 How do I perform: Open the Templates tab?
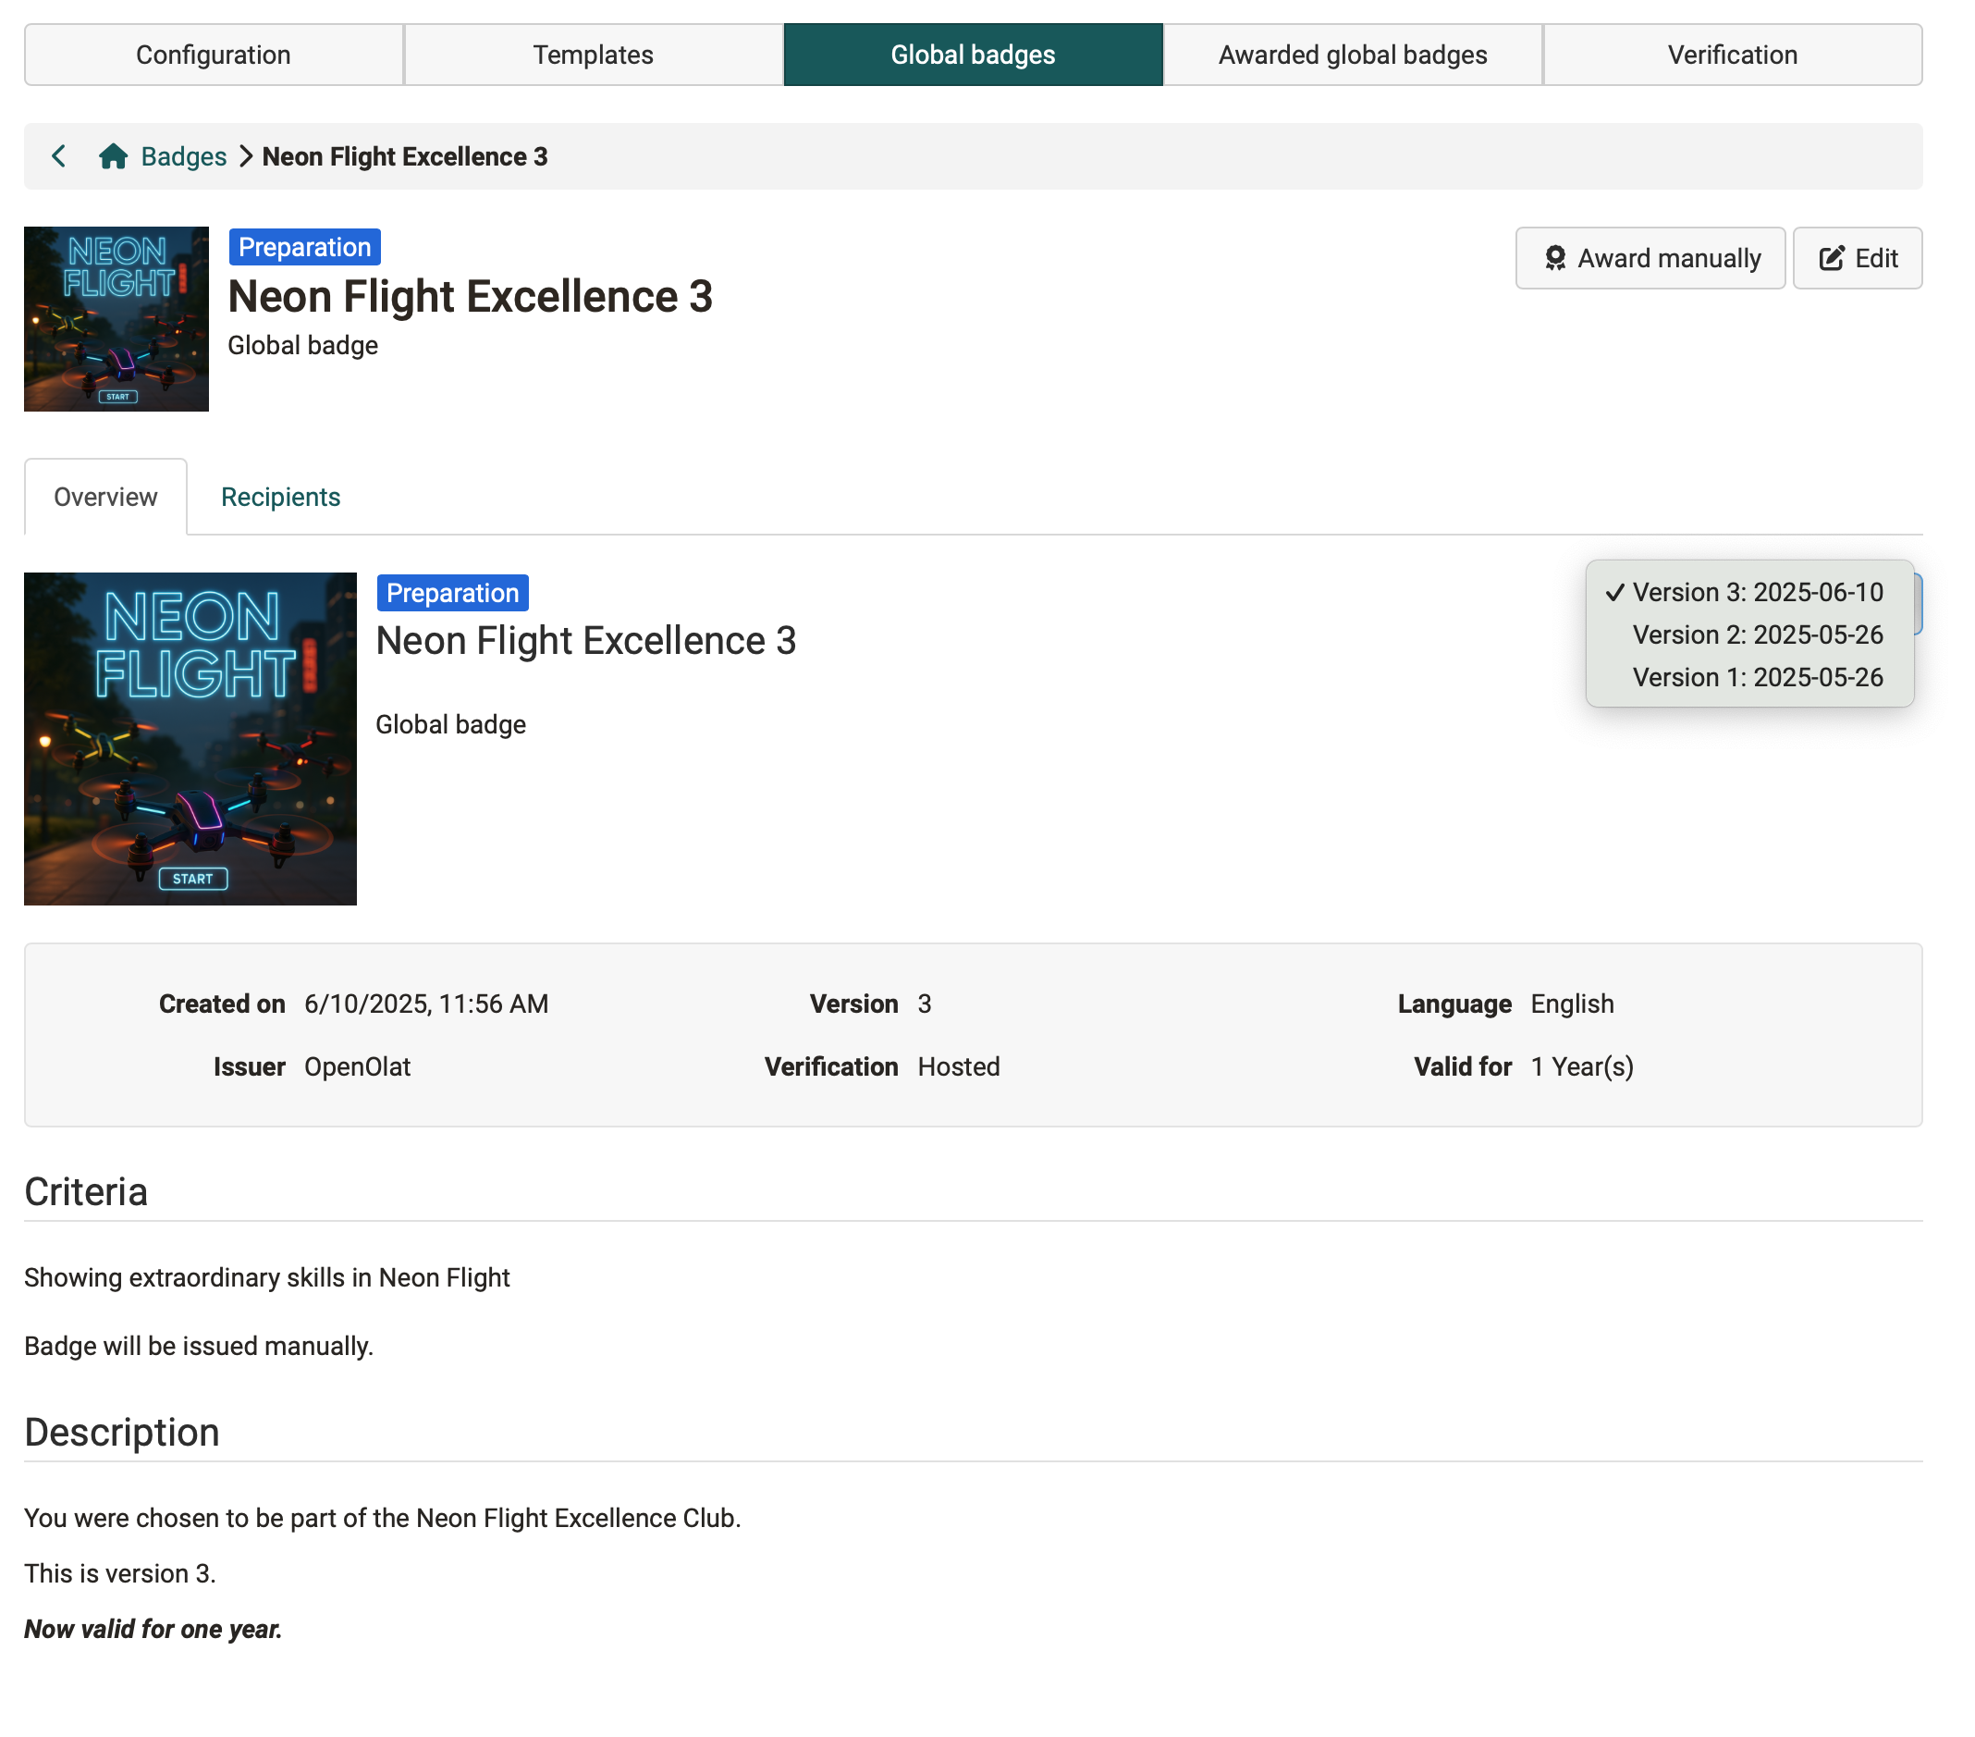pyautogui.click(x=593, y=55)
